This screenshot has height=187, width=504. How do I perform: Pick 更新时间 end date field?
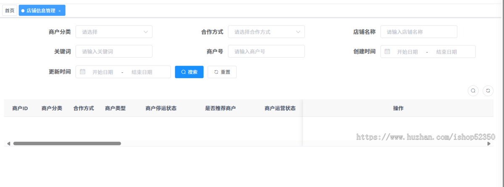tap(142, 72)
